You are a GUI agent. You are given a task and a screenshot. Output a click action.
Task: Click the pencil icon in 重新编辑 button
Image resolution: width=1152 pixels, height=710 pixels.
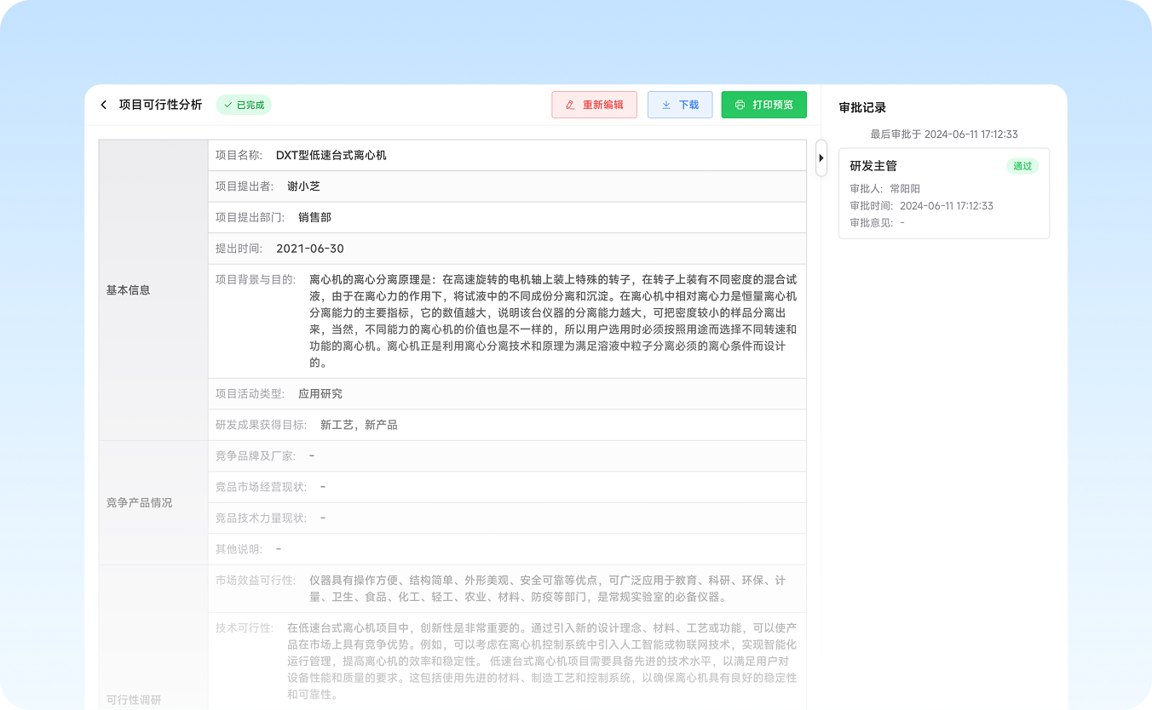tap(570, 105)
